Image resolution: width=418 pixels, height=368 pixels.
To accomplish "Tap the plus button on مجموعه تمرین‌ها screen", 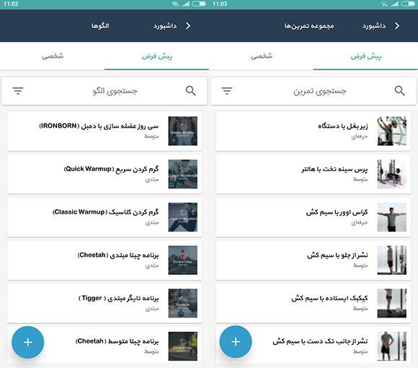I will click(236, 341).
